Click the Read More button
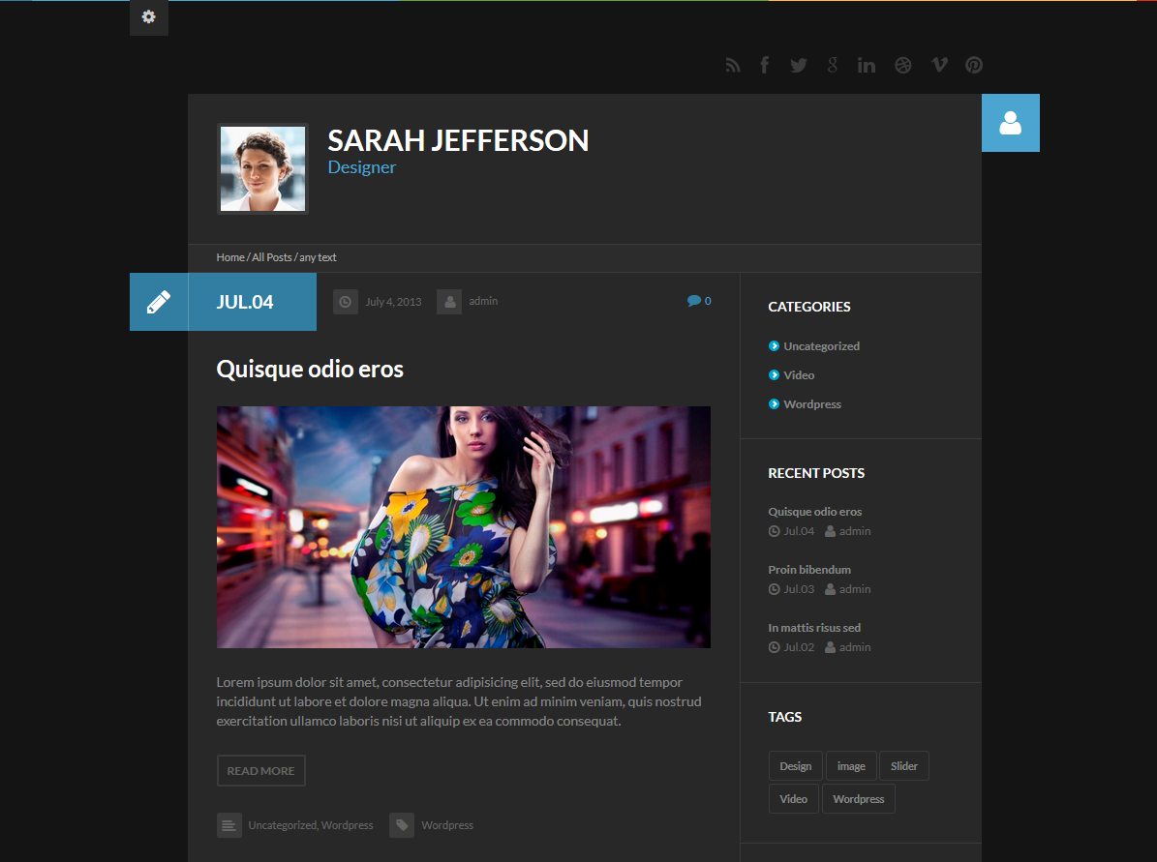 pyautogui.click(x=260, y=771)
